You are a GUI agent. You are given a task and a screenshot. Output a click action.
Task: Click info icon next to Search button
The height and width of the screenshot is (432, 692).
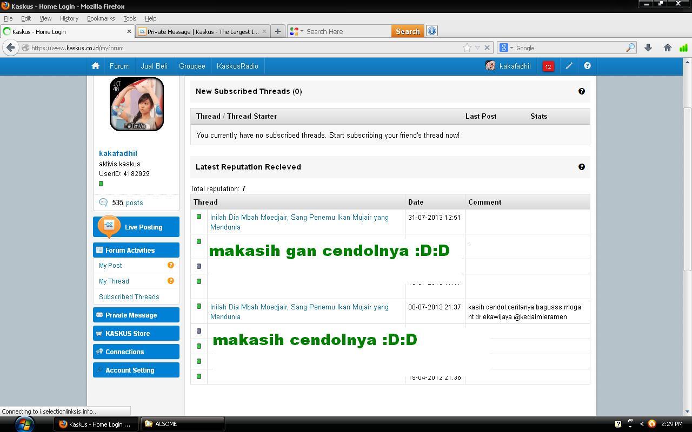pyautogui.click(x=431, y=31)
